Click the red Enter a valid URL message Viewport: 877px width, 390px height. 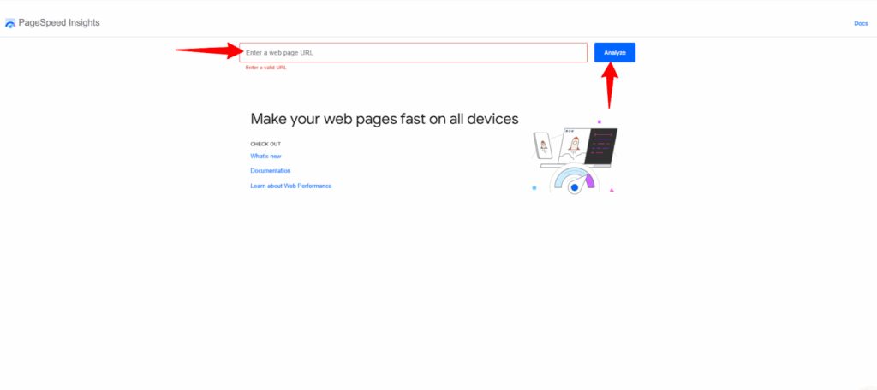pos(265,68)
